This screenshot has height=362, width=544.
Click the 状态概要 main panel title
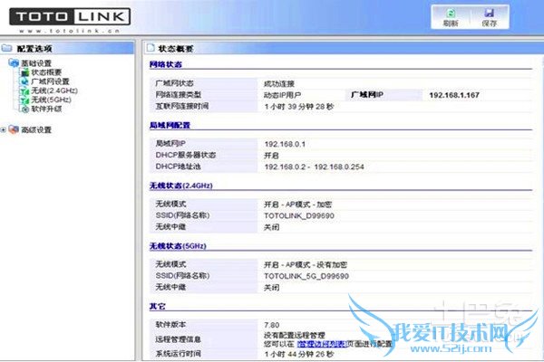(x=176, y=48)
